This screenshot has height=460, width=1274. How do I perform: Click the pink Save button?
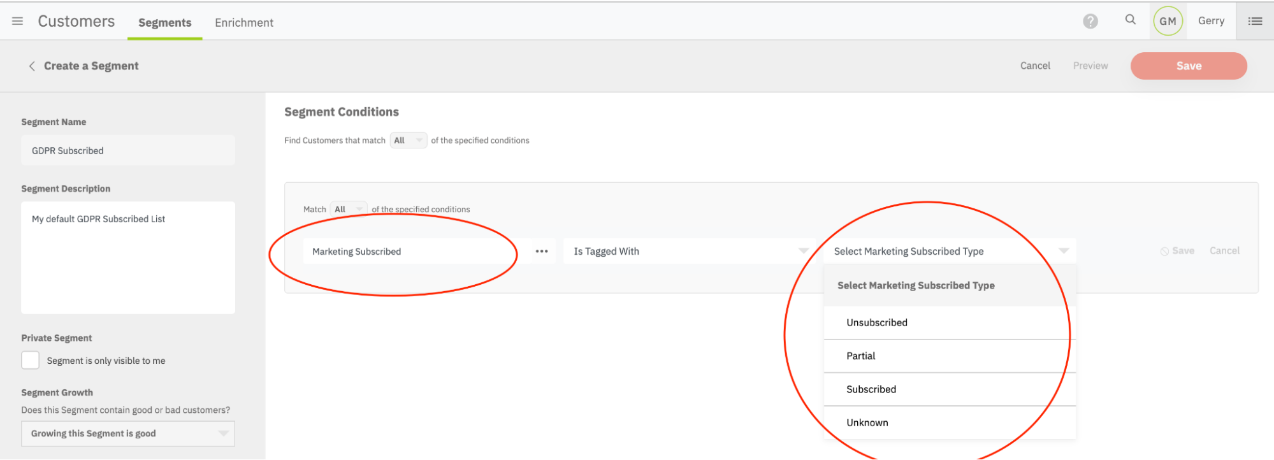pos(1189,66)
